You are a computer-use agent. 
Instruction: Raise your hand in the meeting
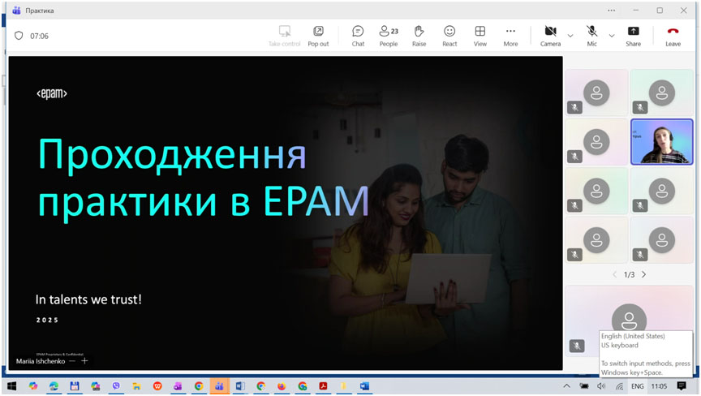pyautogui.click(x=419, y=35)
